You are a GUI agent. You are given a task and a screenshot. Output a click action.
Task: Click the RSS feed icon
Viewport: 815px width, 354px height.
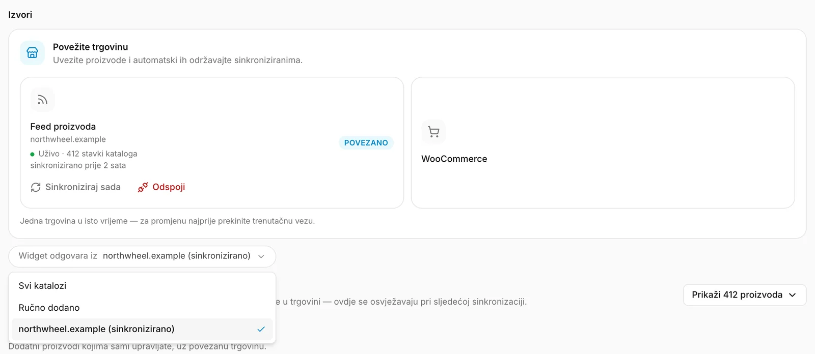[x=42, y=100]
